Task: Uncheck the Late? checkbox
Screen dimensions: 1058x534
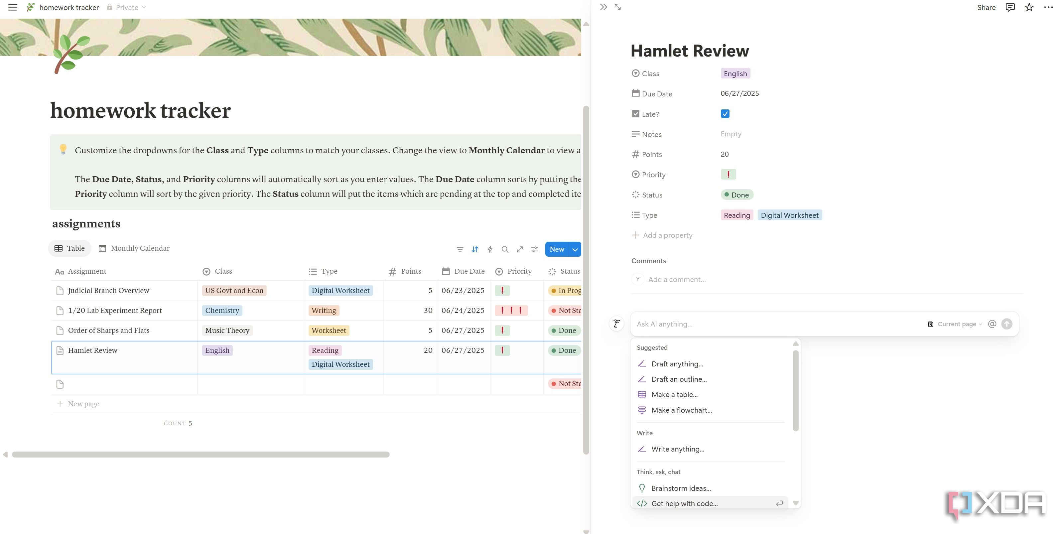Action: (x=725, y=114)
